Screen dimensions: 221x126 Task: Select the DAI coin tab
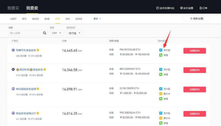[68, 19]
